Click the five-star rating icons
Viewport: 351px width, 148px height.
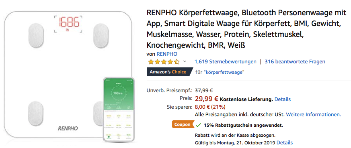tap(164, 62)
